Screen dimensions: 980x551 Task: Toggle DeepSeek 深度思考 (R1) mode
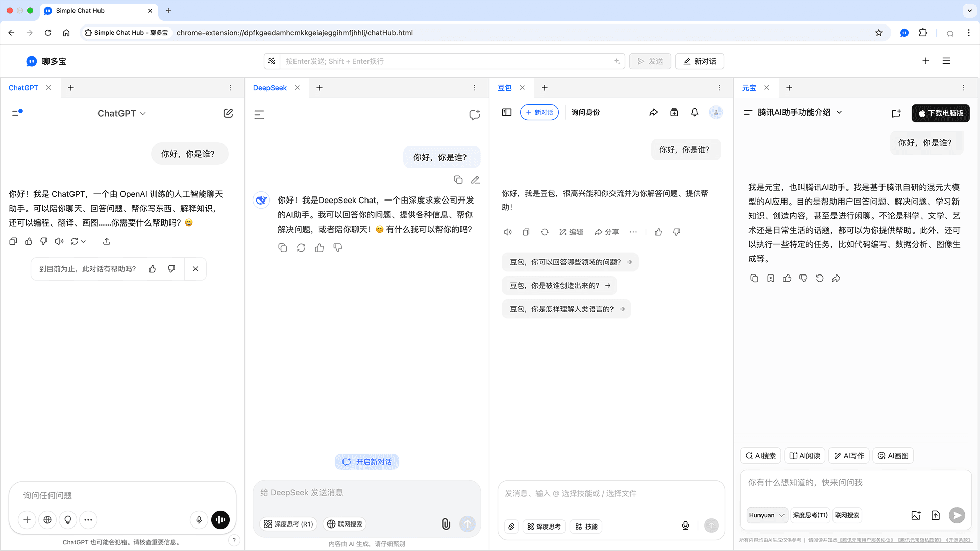288,524
